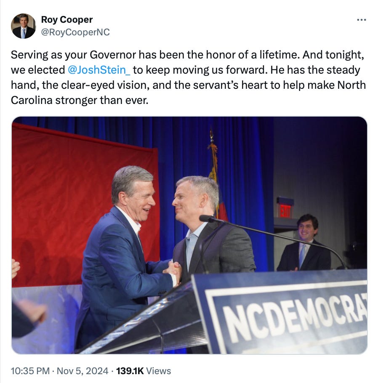The image size is (378, 383).
Task: Click the tweet text starting "Serving as your Governor"
Action: point(188,77)
